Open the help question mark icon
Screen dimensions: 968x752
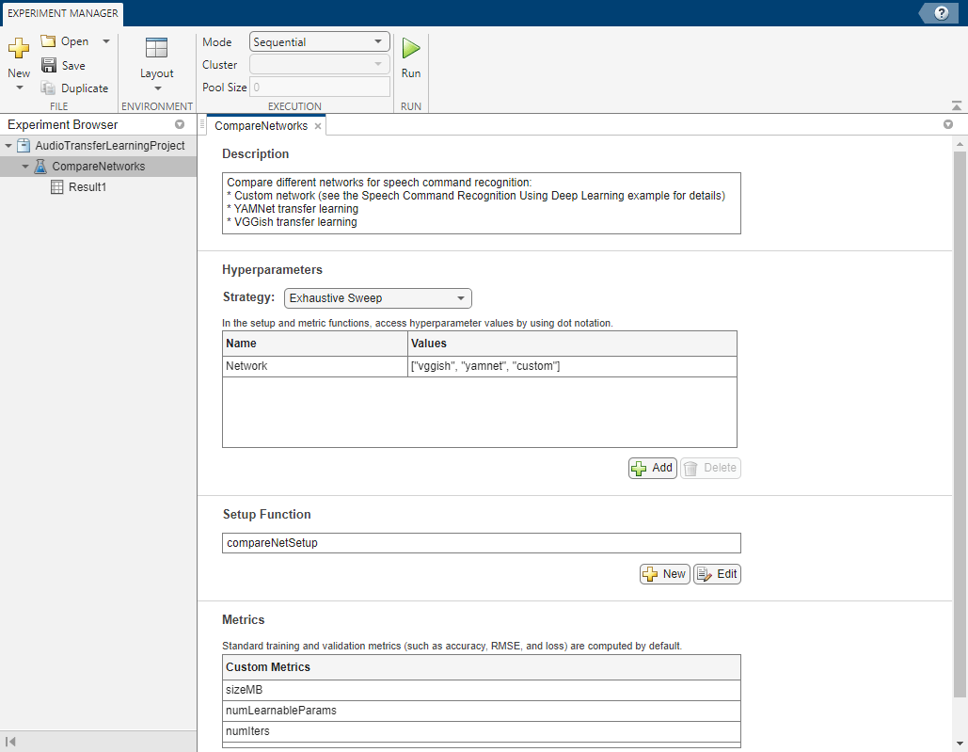pyautogui.click(x=941, y=12)
